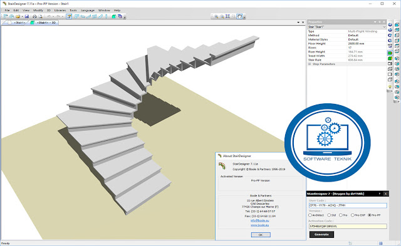Click the undo arrow in the main toolbar
401x246 pixels.
point(49,16)
